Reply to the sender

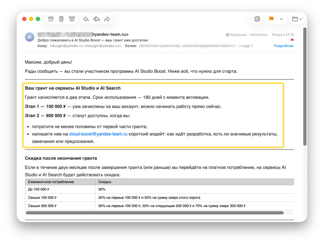86,19
